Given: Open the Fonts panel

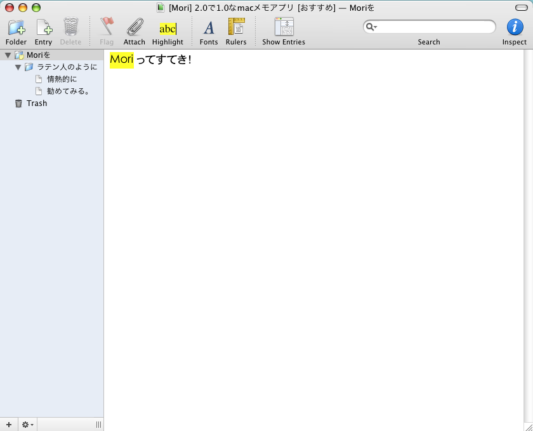Looking at the screenshot, I should point(208,28).
